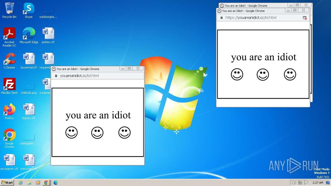Viewport: 331px width, 186px height.
Task: Open Firefox desktop shortcut
Action: [9, 112]
